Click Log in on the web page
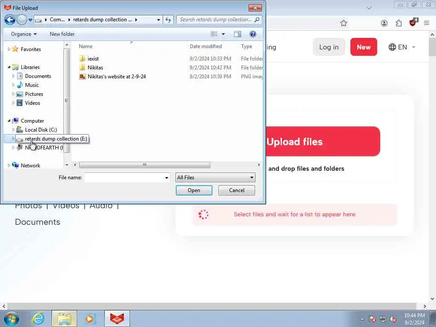The height and width of the screenshot is (327, 436). coord(329,47)
